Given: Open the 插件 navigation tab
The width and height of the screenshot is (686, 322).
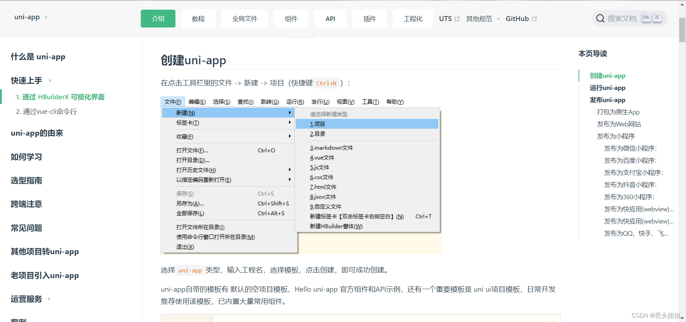Looking at the screenshot, I should (x=369, y=19).
